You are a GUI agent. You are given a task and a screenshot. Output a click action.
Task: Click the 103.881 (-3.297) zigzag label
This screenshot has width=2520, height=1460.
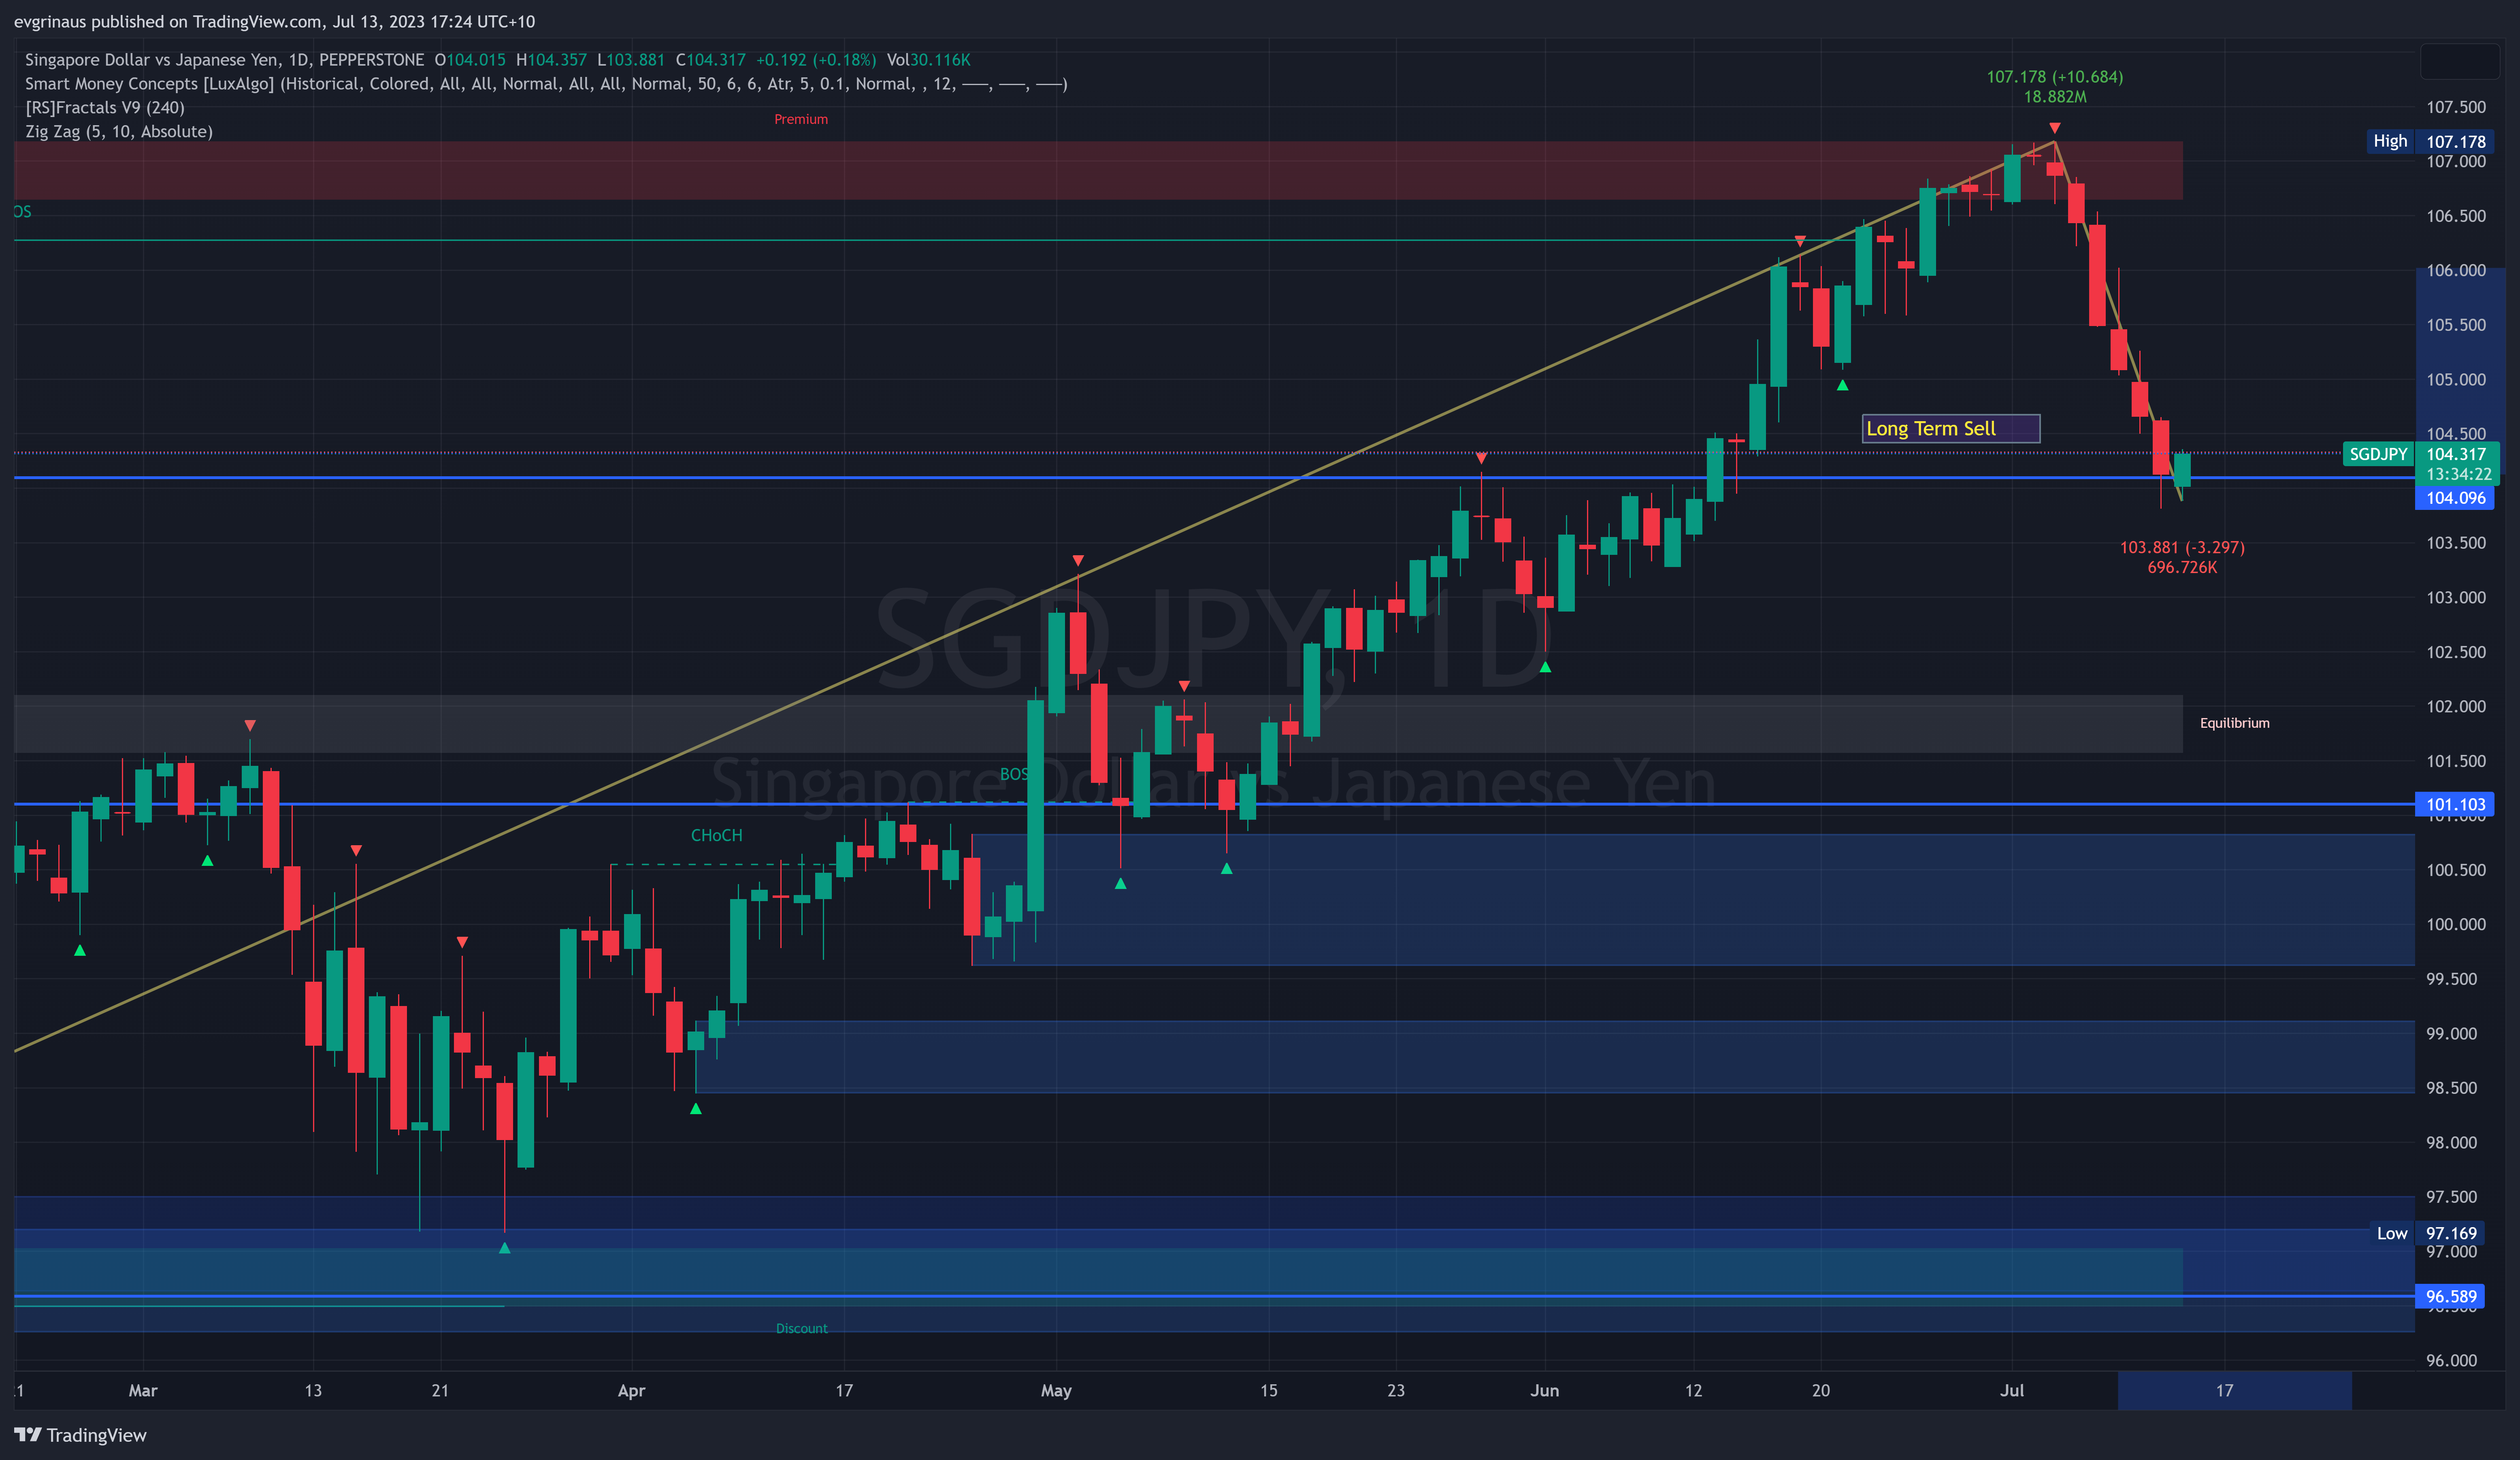[x=2182, y=548]
